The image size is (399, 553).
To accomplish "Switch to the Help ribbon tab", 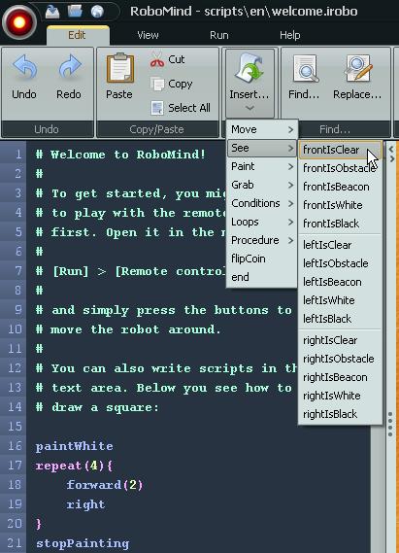I will point(290,35).
